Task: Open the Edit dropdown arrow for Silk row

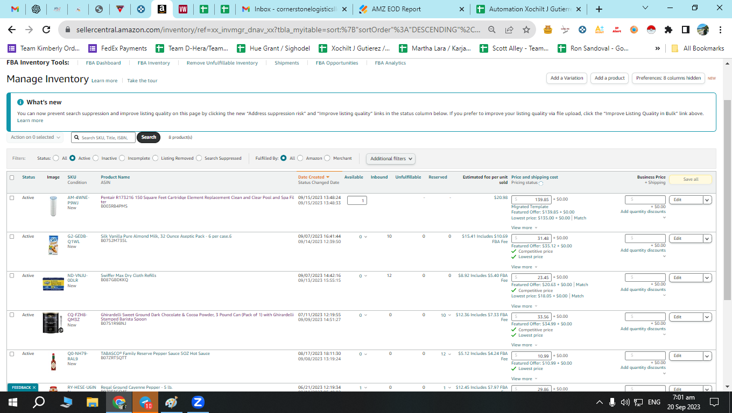Action: pyautogui.click(x=707, y=238)
